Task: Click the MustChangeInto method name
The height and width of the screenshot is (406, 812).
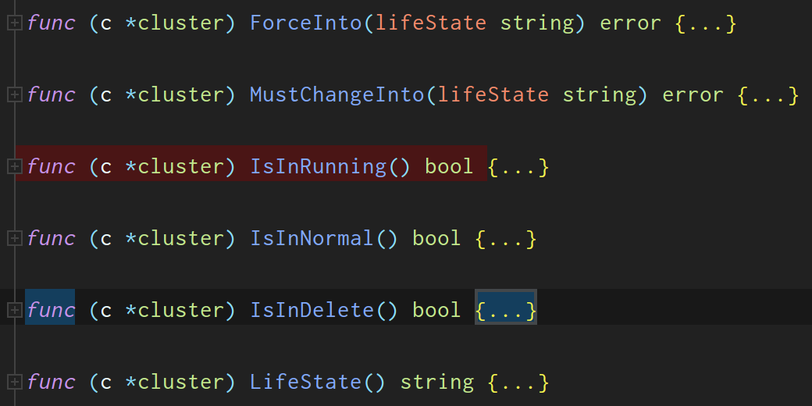Action: click(x=337, y=95)
